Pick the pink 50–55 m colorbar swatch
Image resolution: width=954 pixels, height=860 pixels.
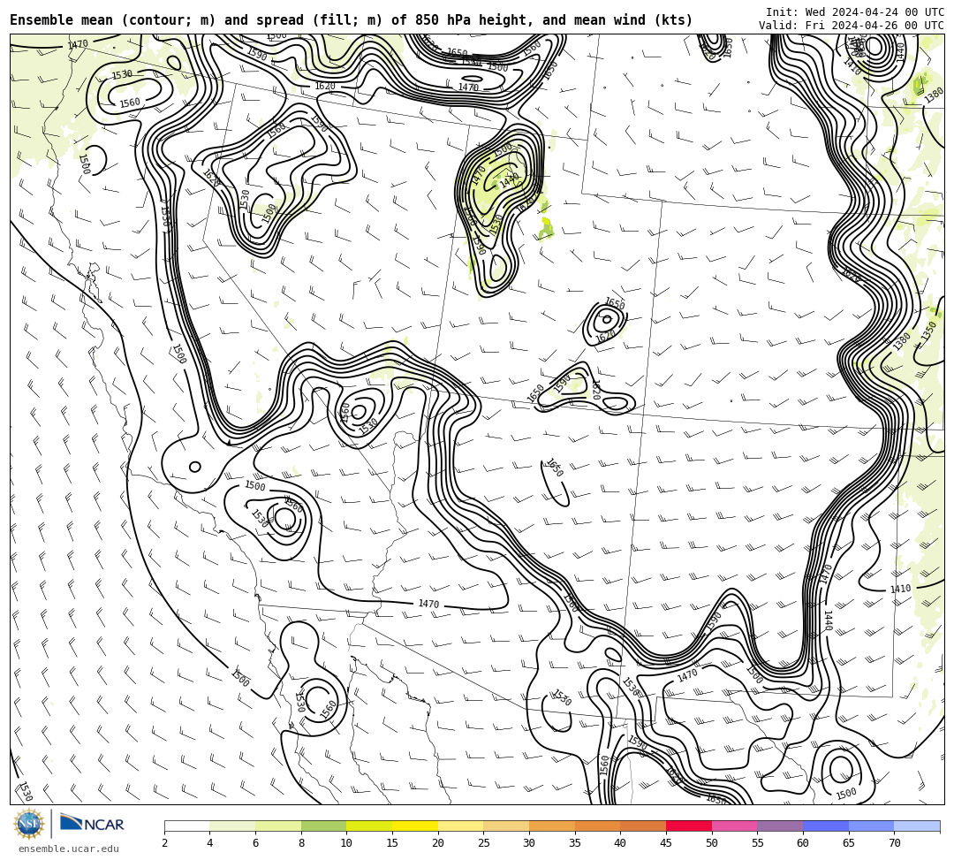point(734,826)
